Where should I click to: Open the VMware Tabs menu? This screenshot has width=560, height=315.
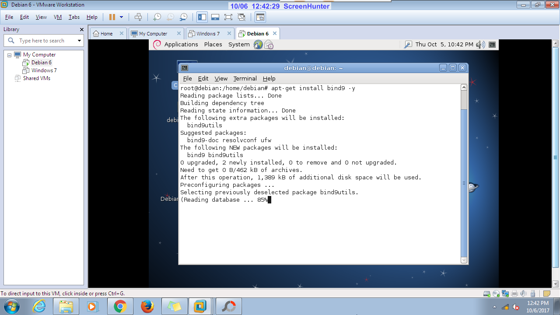(x=74, y=17)
